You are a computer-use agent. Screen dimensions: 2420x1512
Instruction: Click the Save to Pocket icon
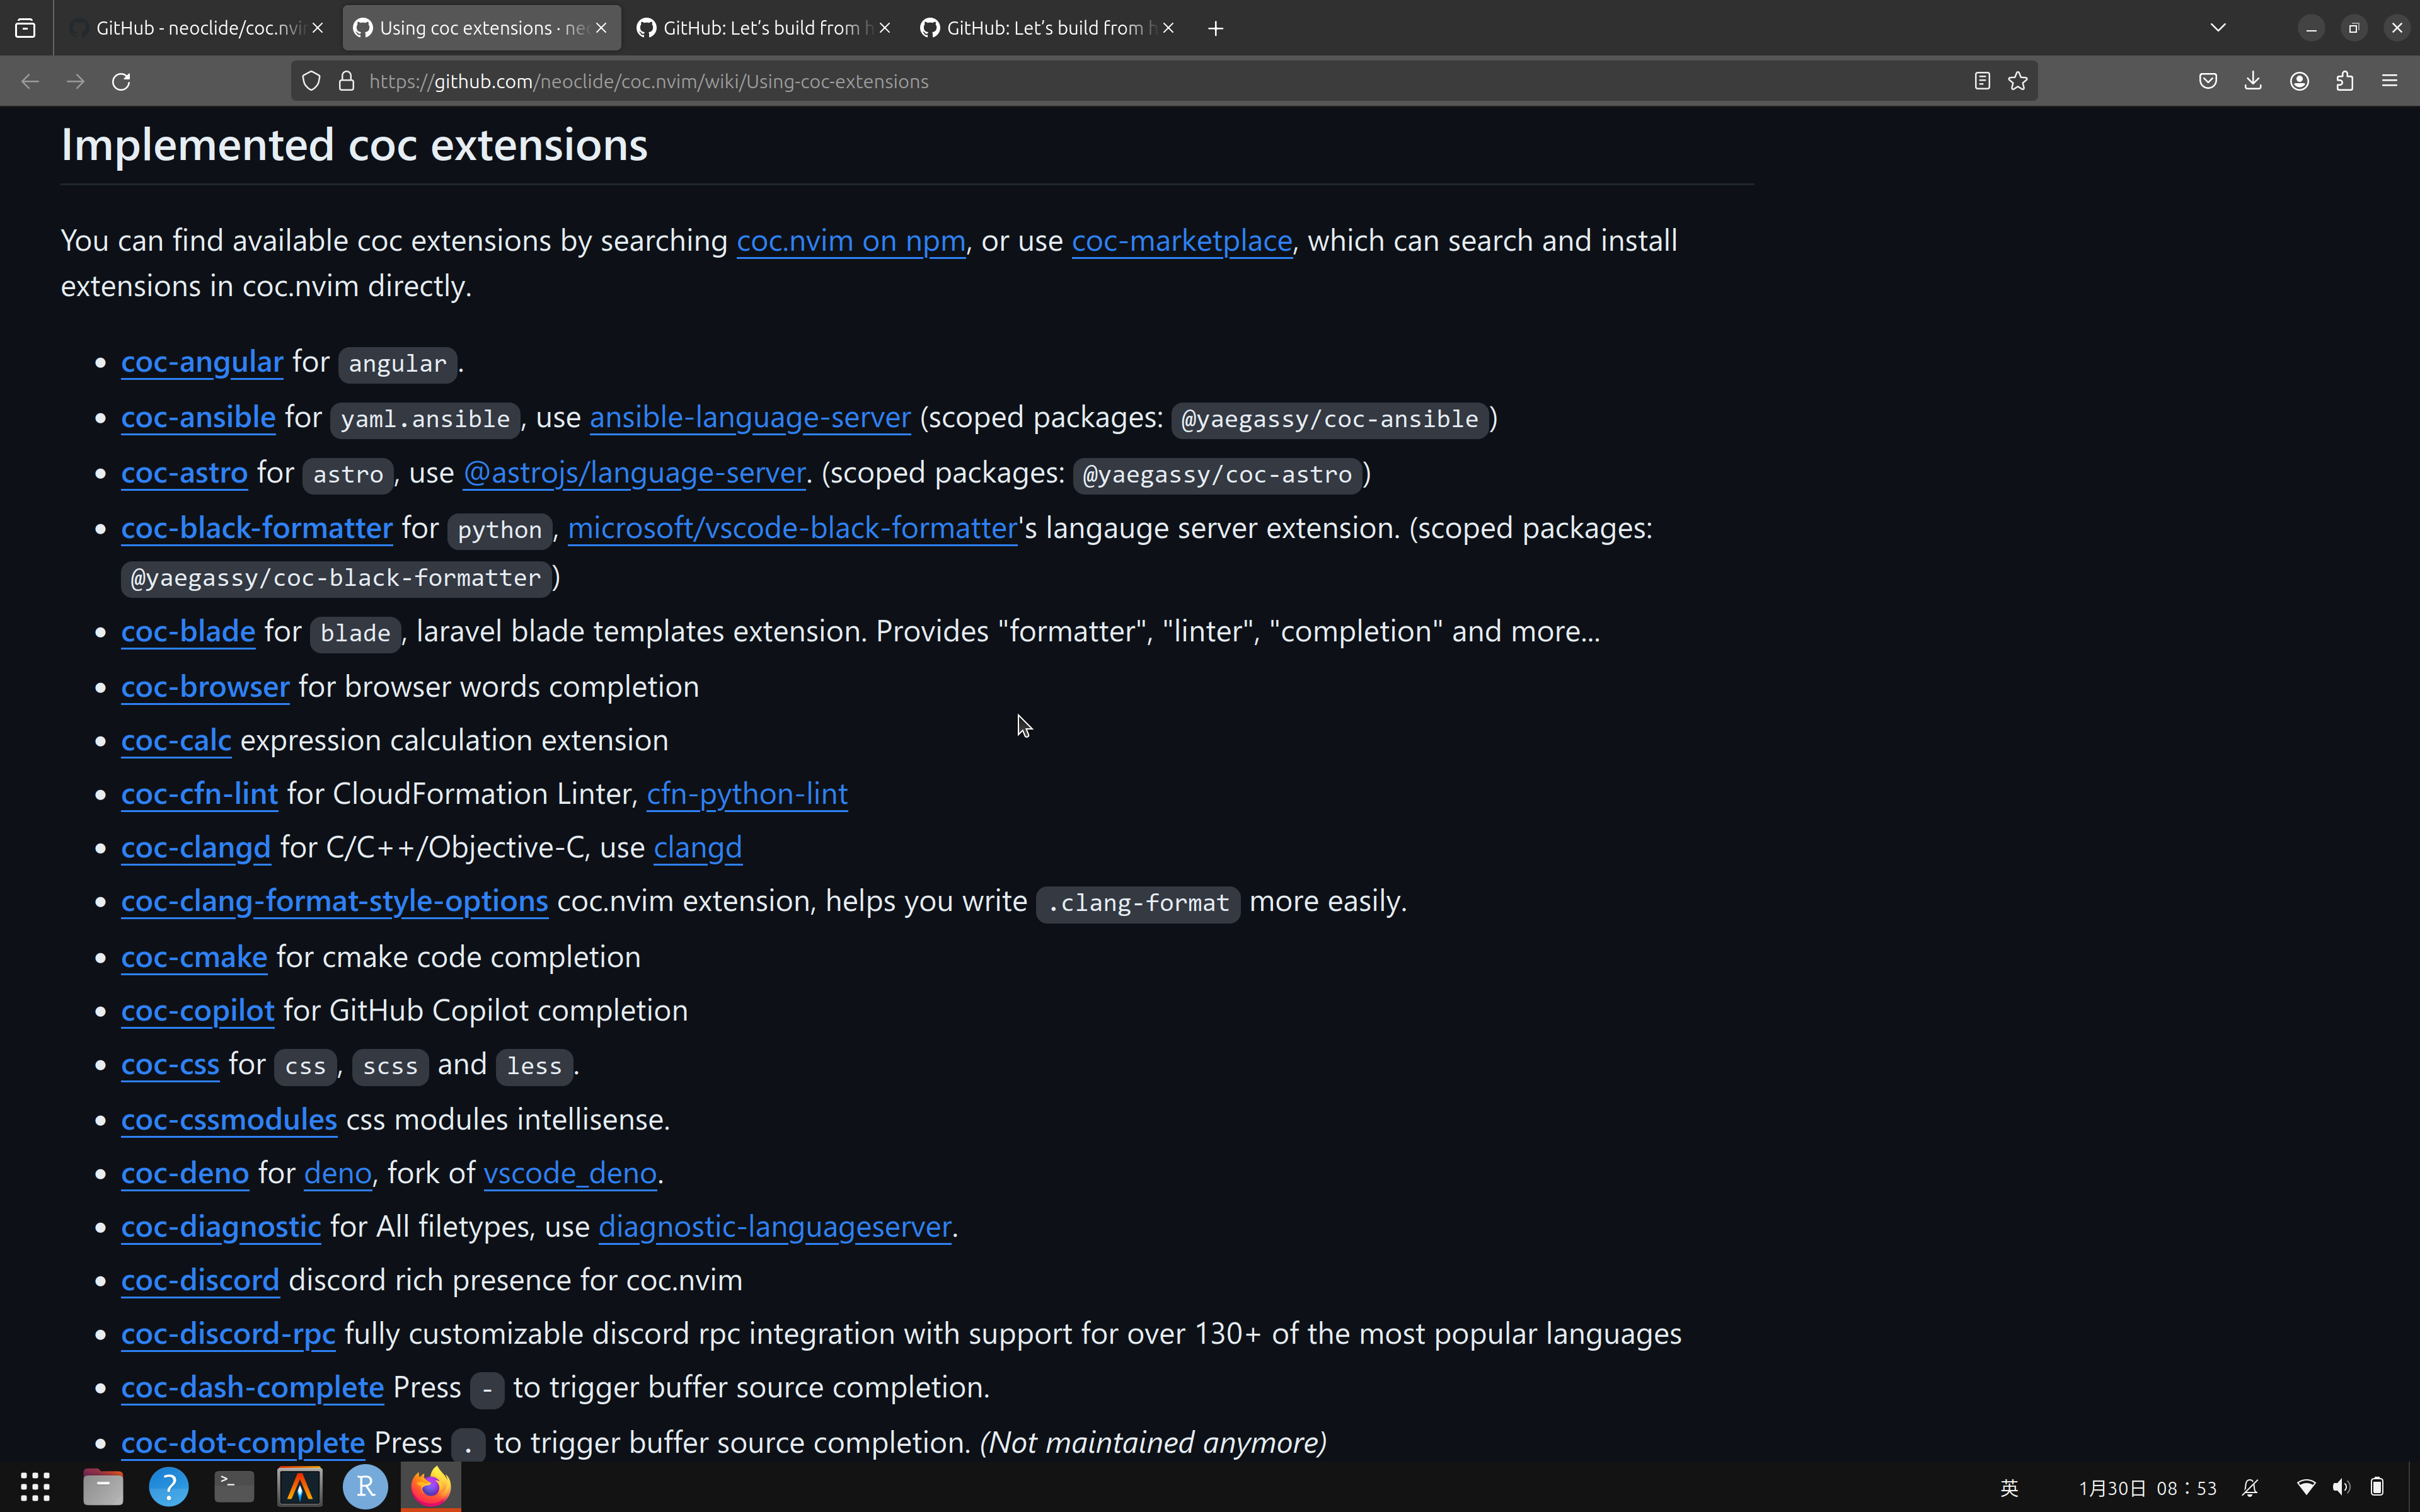[2208, 81]
